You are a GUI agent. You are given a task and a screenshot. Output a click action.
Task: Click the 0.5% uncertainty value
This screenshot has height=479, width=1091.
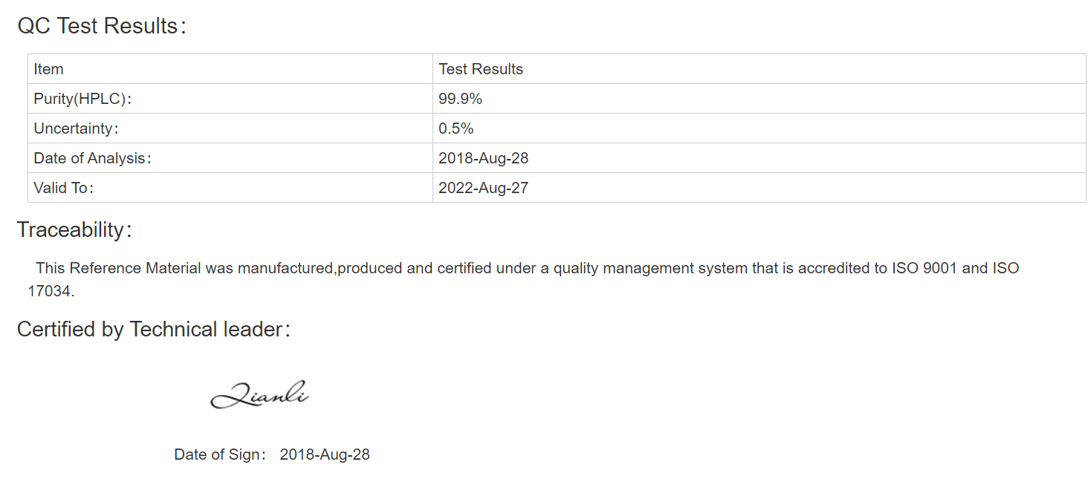click(x=456, y=128)
